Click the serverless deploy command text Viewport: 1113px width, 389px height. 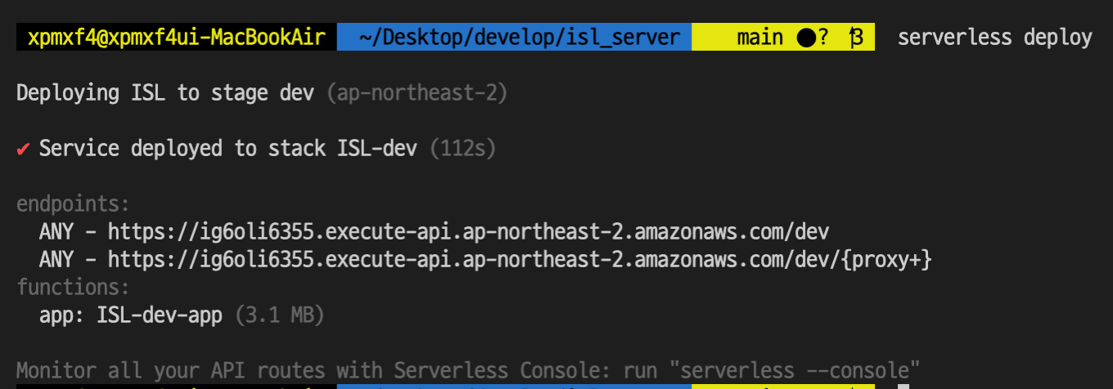tap(994, 38)
